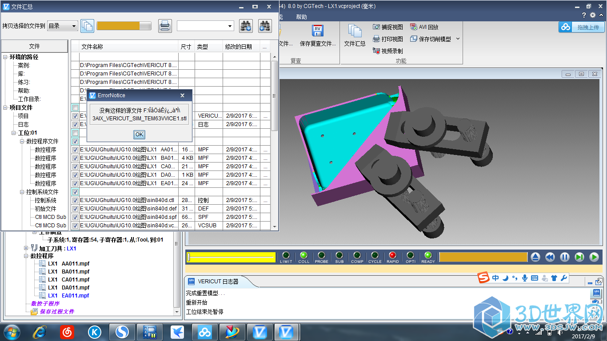Uncheck the checkbox for CA0 MPF row

pos(75,167)
